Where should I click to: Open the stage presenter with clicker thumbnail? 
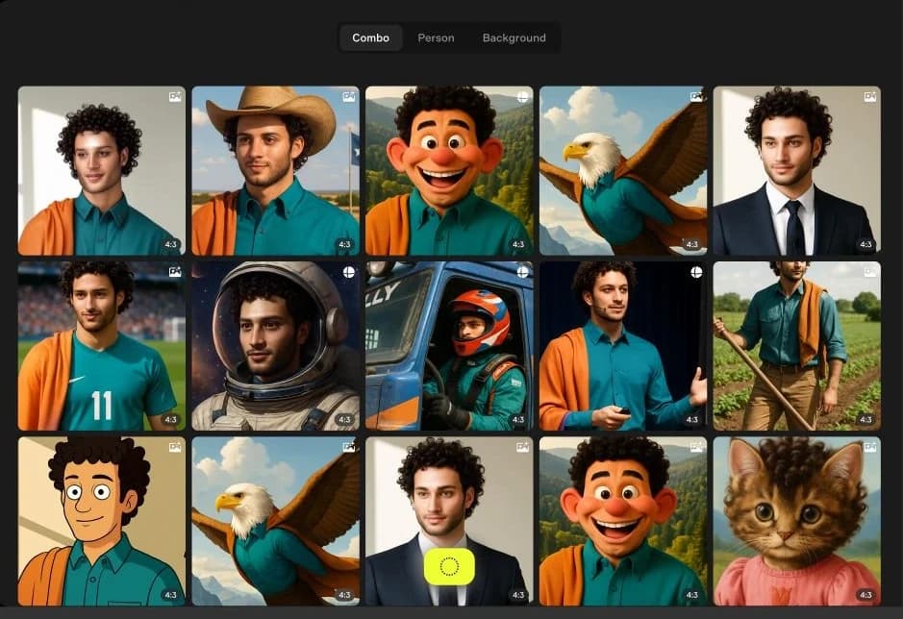pos(623,346)
